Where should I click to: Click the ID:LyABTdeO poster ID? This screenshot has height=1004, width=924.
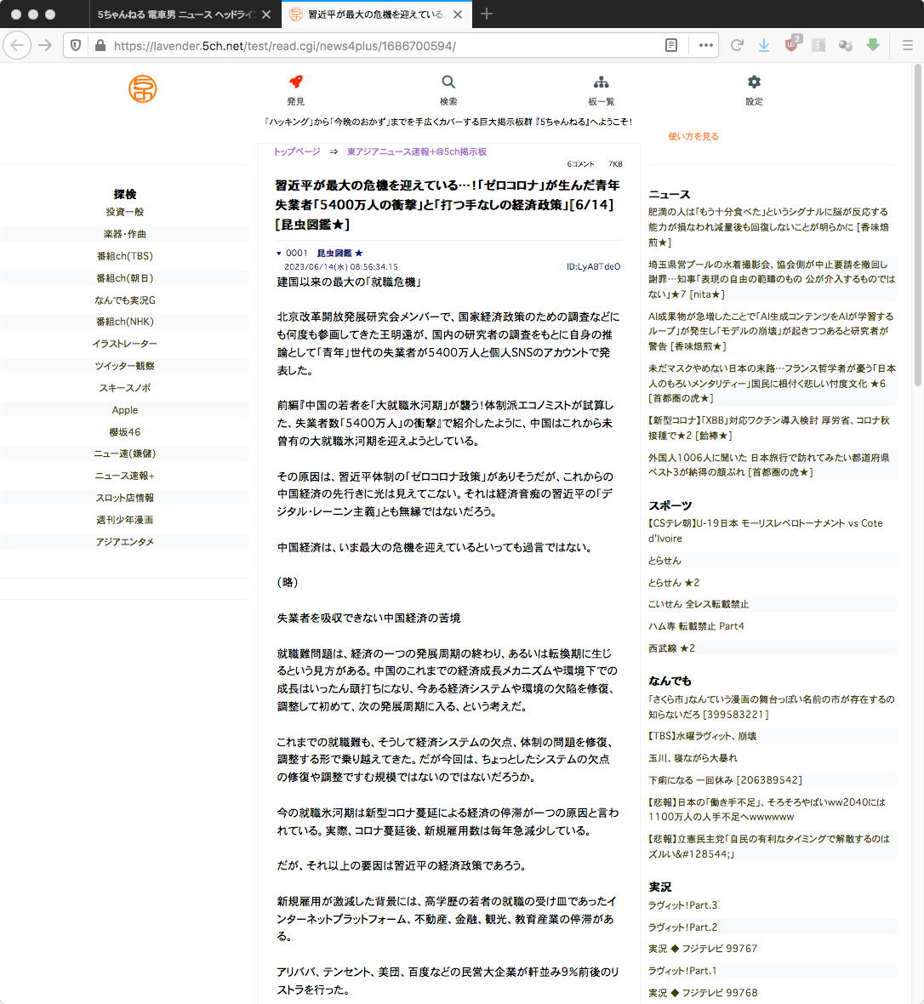click(x=593, y=266)
